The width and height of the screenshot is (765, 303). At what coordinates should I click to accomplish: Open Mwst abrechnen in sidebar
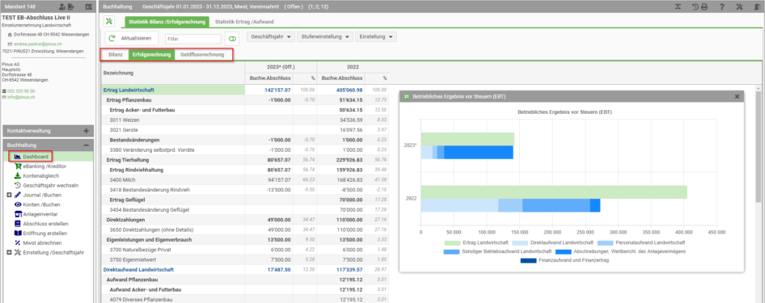coord(42,242)
